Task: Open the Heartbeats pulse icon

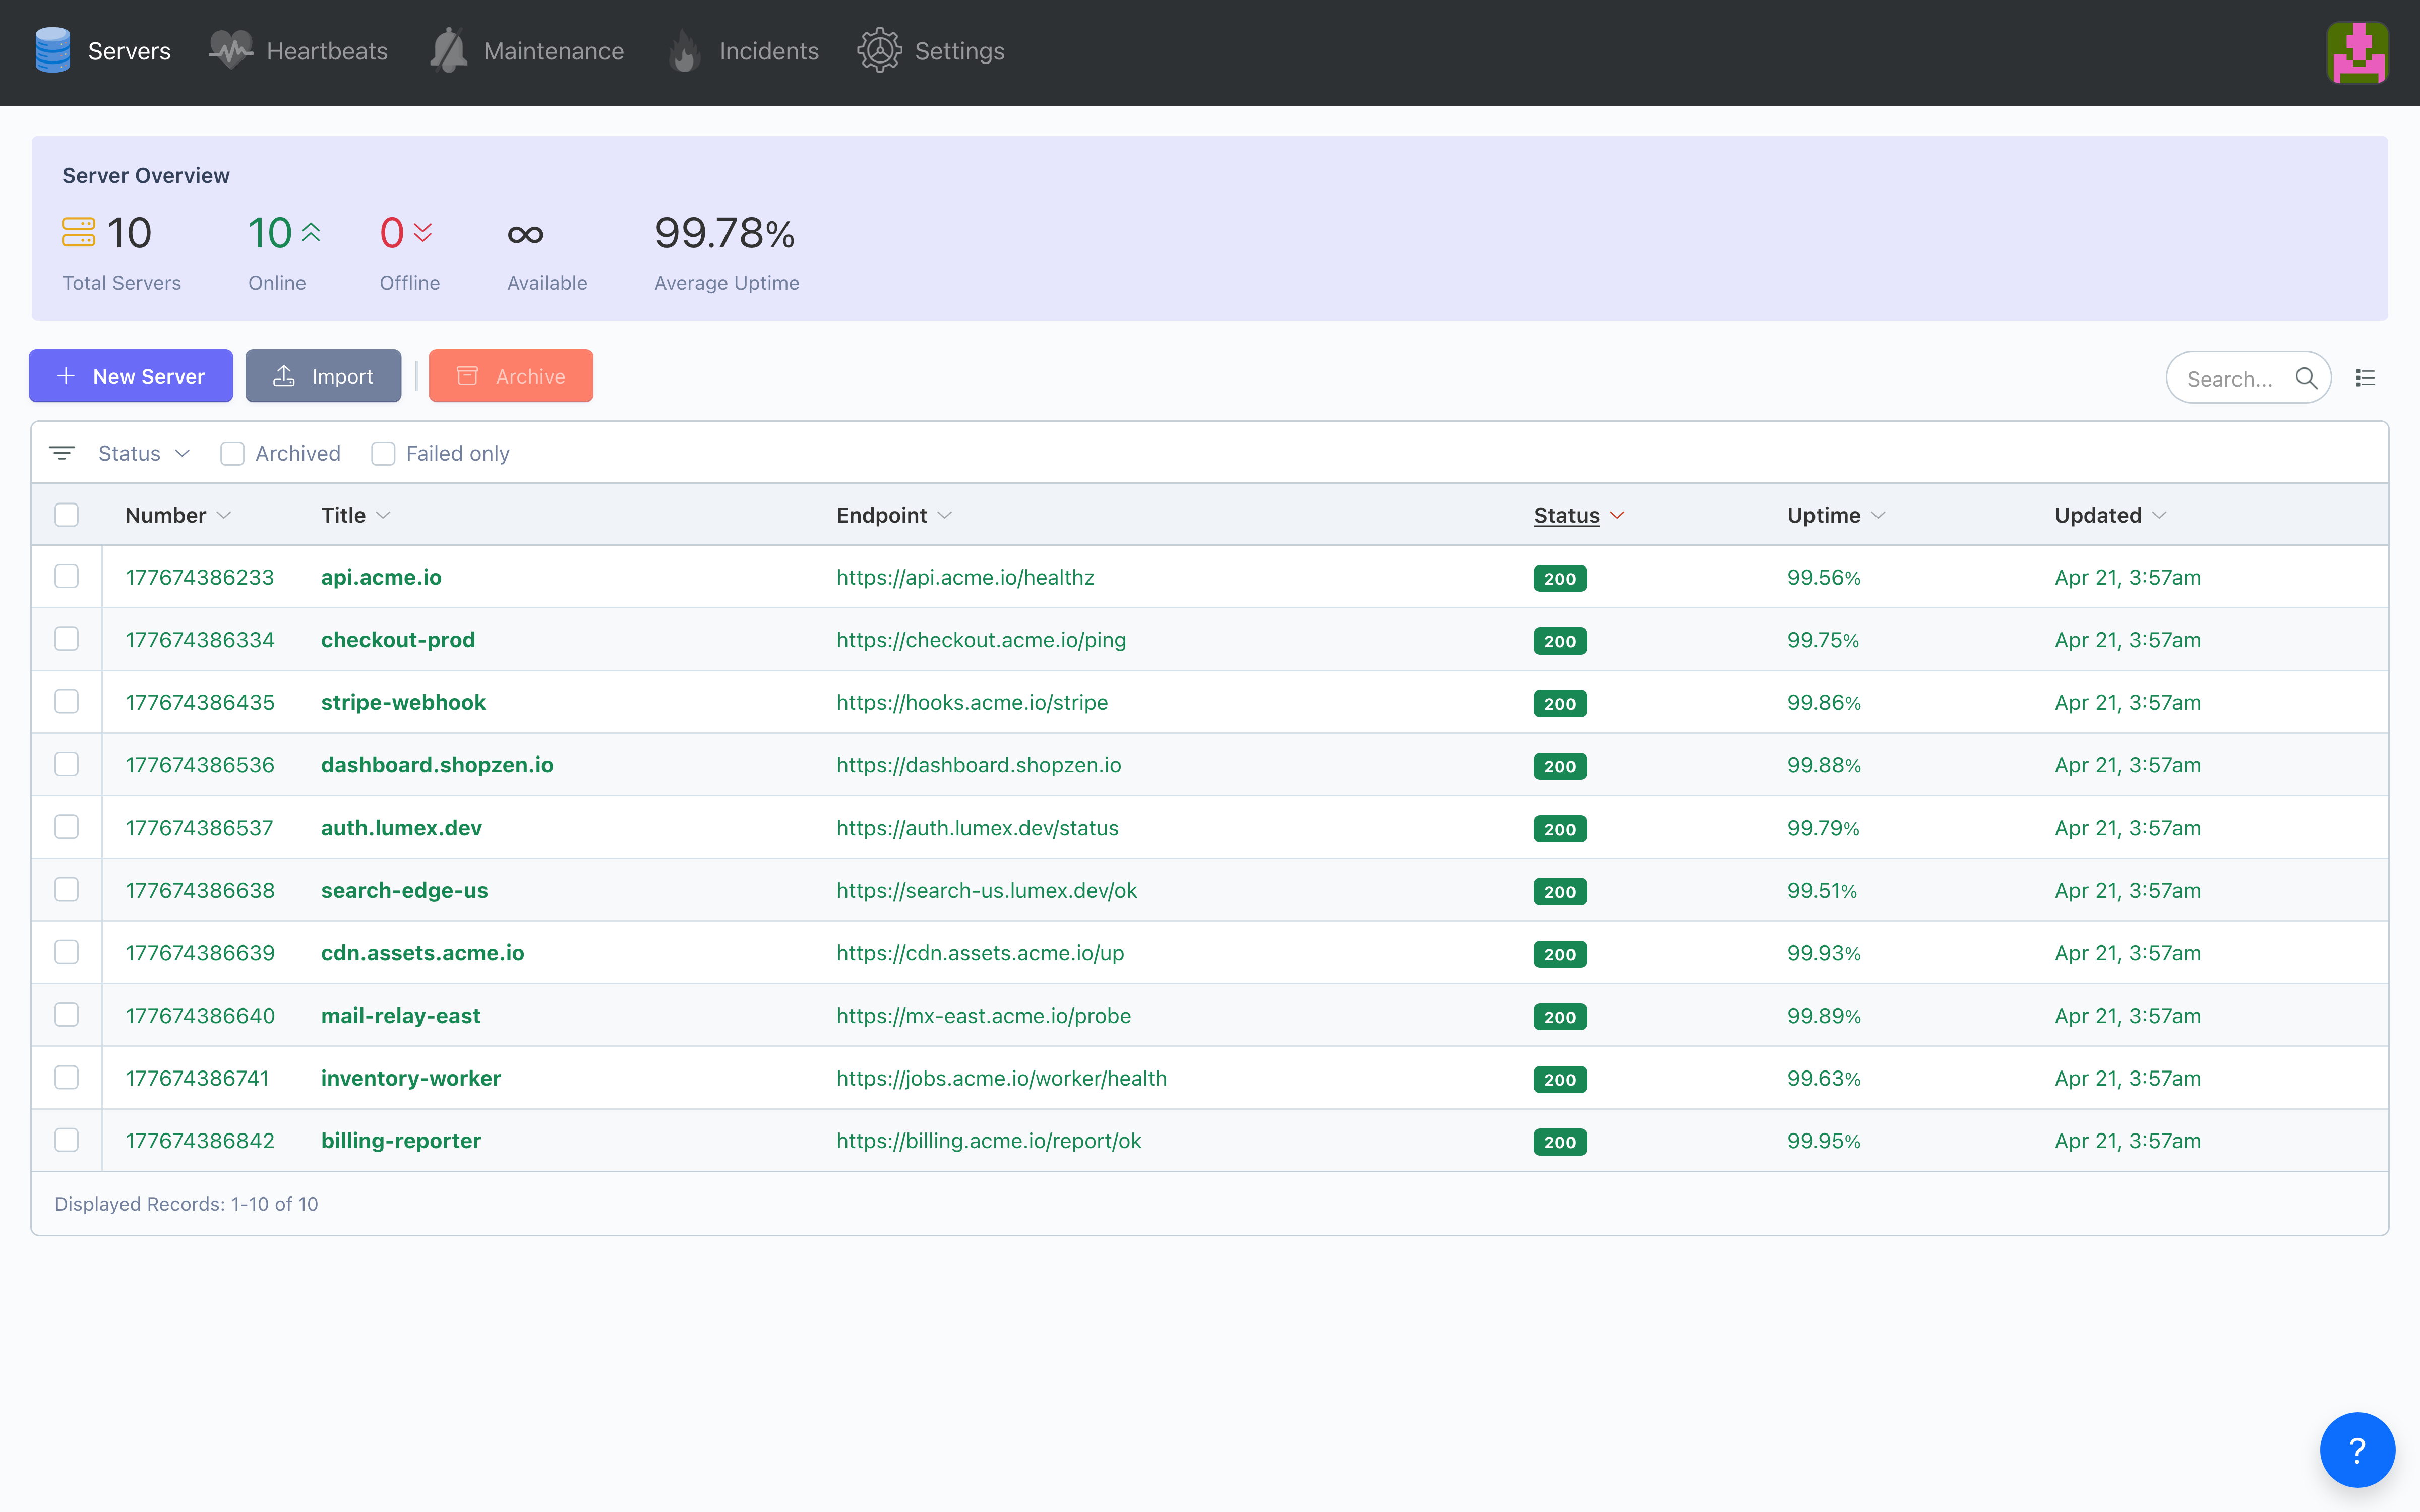Action: point(231,50)
